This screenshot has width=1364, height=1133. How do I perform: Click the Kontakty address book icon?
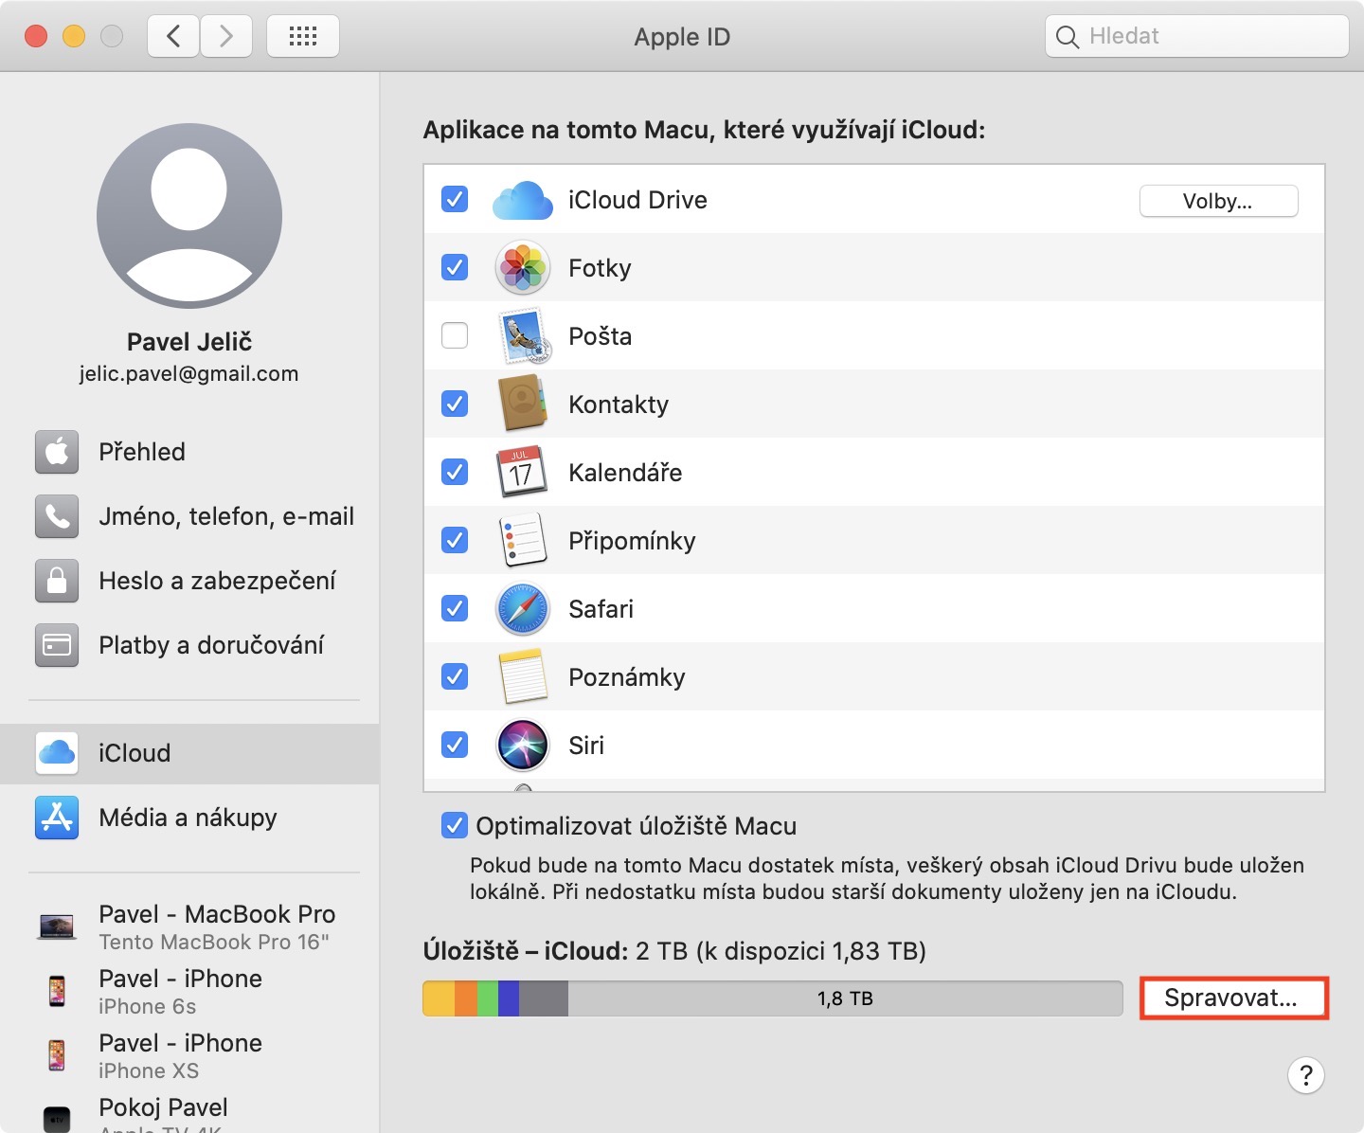[x=523, y=405]
